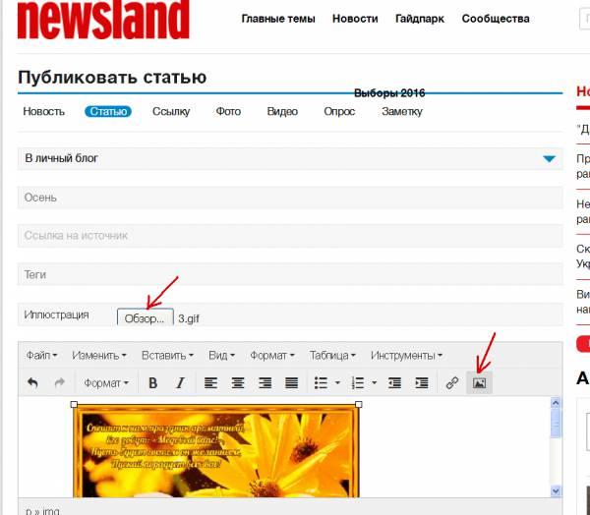Click the 'Теги' input field

click(x=289, y=275)
